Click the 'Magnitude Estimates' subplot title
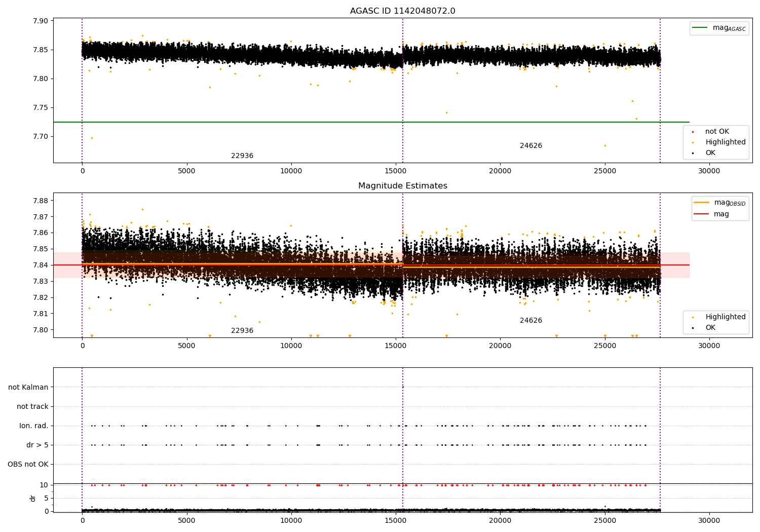This screenshot has width=760, height=532. pyautogui.click(x=402, y=186)
